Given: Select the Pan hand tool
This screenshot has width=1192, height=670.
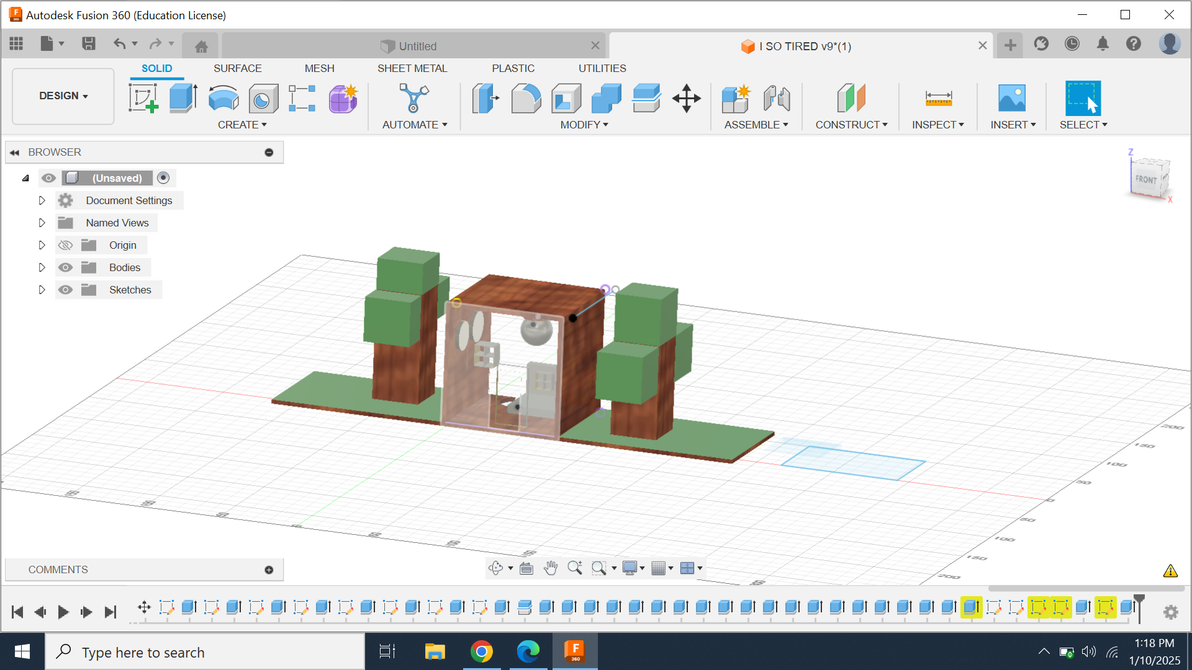Looking at the screenshot, I should click(551, 568).
